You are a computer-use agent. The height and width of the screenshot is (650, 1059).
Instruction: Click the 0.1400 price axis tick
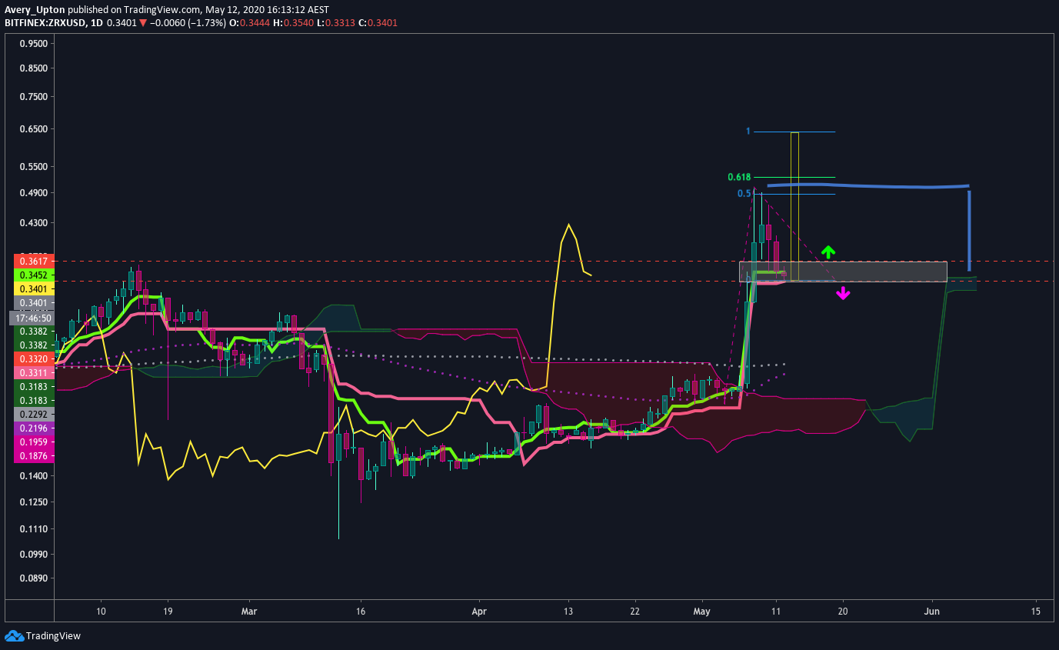[x=34, y=476]
